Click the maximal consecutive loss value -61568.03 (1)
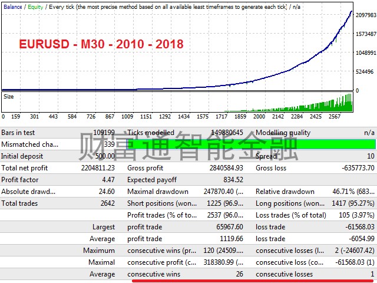Screen dimensions: 377x283 pyautogui.click(x=355, y=262)
